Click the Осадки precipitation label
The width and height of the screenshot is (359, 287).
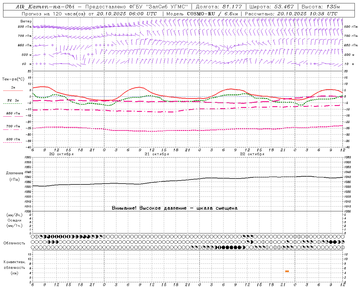(15, 220)
